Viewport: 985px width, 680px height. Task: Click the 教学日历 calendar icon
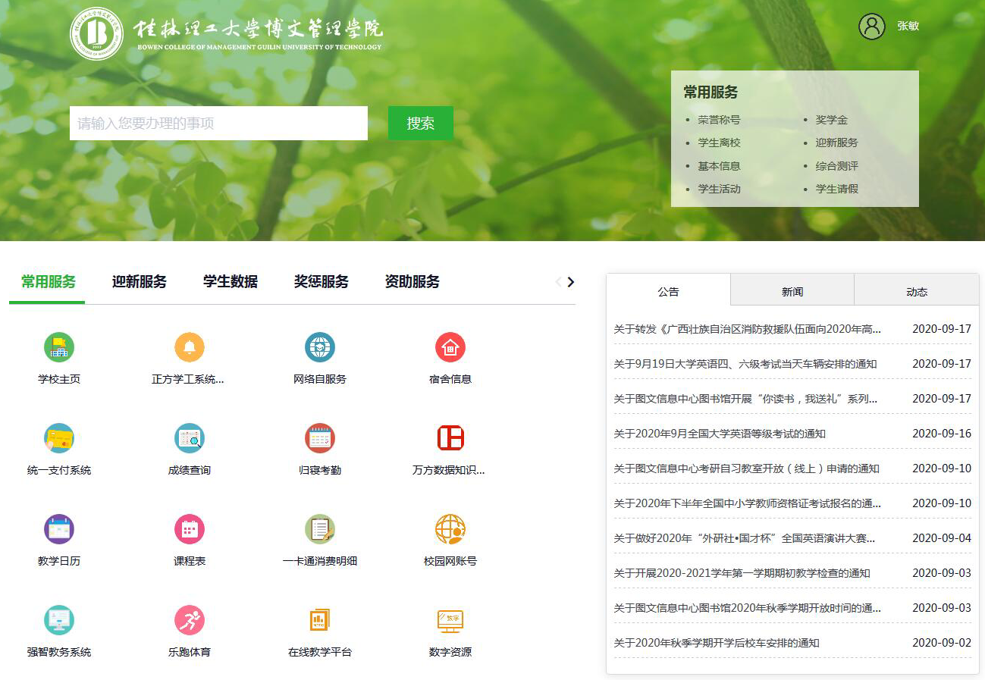(59, 530)
